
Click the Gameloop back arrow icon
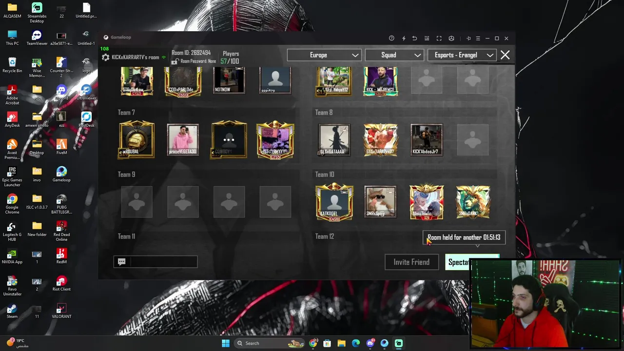414,39
